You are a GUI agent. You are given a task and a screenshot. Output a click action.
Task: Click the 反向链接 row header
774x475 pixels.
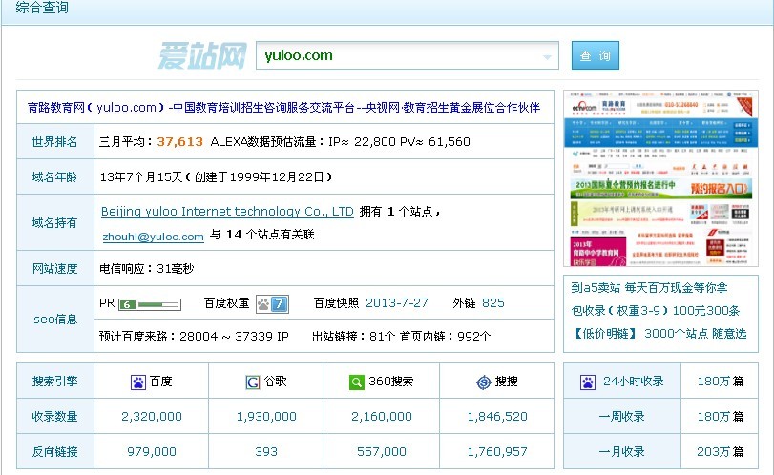pos(54,451)
